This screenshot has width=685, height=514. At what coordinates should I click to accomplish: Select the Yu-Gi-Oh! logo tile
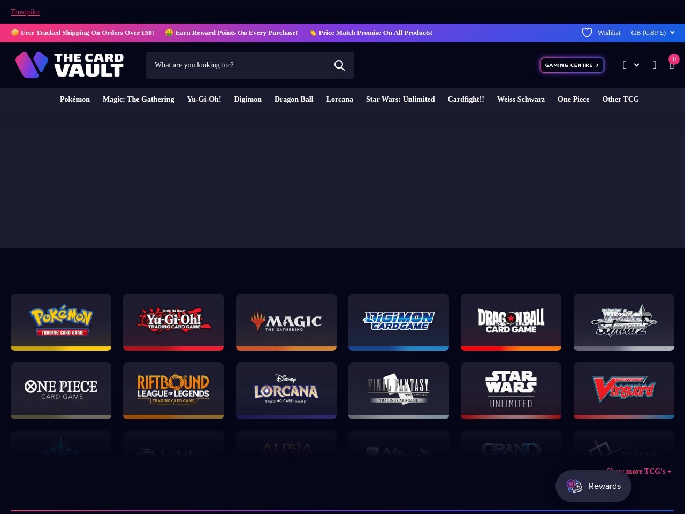[173, 321]
